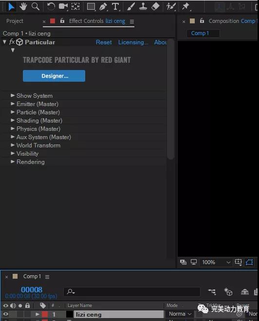The image size is (259, 321).
Task: Switch to the Project tab
Action: [15, 21]
